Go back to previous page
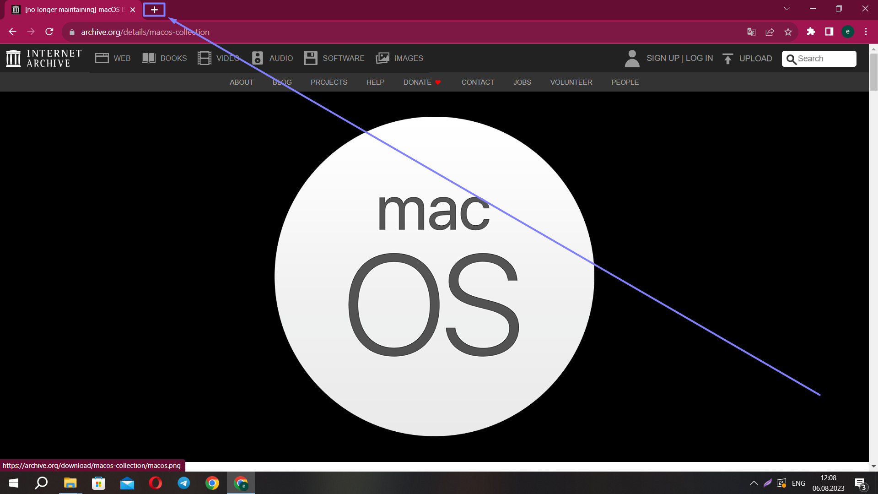This screenshot has height=494, width=878. [13, 32]
